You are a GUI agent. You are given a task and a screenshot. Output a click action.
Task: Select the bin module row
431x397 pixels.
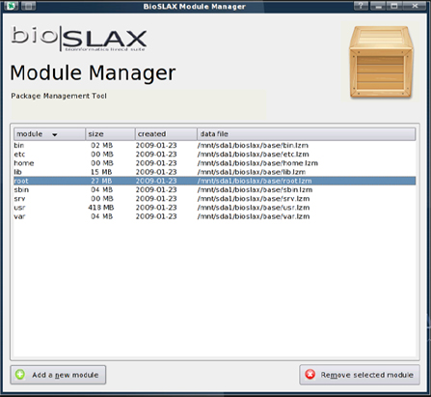[x=214, y=146]
